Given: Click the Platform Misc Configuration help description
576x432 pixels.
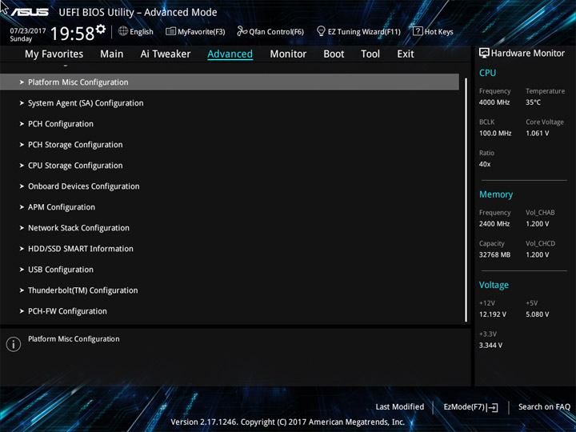Looking at the screenshot, I should tap(74, 338).
